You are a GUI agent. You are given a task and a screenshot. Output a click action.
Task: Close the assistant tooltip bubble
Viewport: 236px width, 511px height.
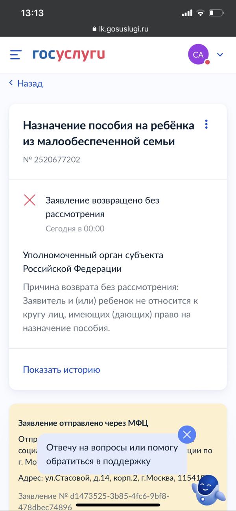click(x=187, y=435)
